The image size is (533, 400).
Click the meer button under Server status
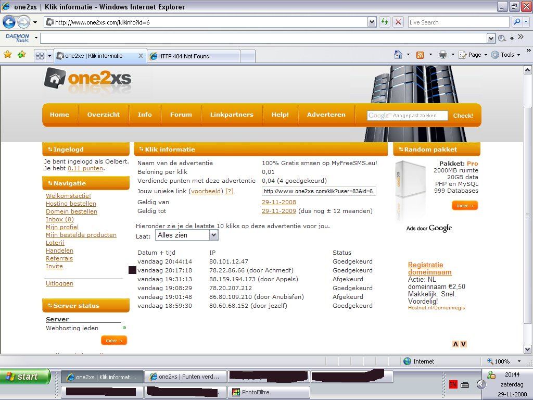pyautogui.click(x=114, y=341)
